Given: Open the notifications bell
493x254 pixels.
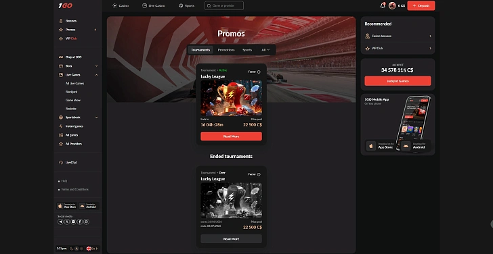Looking at the screenshot, I should [383, 5].
